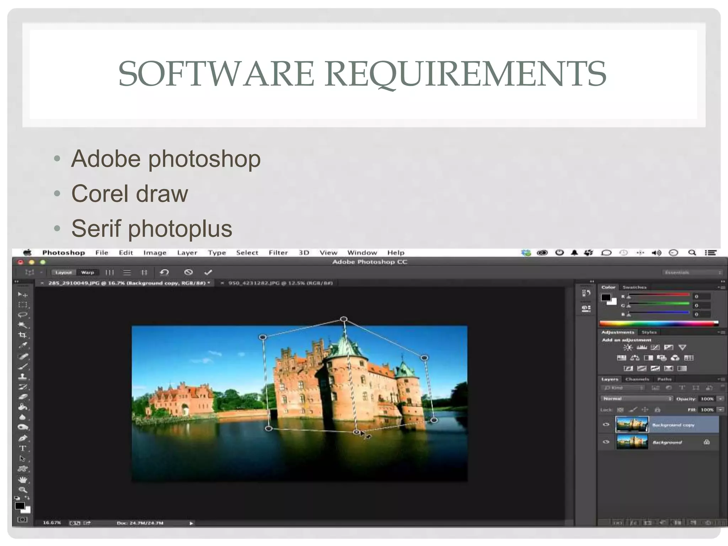Select the Type tool
Viewport: 728px width, 546px height.
pyautogui.click(x=22, y=448)
